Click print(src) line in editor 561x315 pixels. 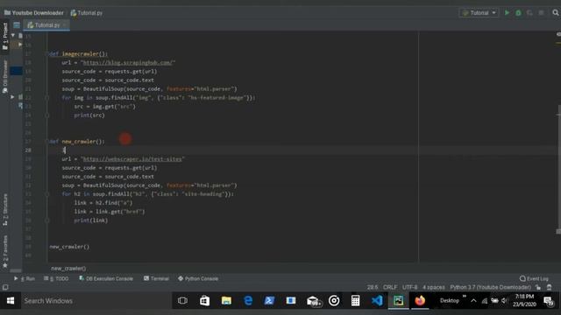point(89,115)
